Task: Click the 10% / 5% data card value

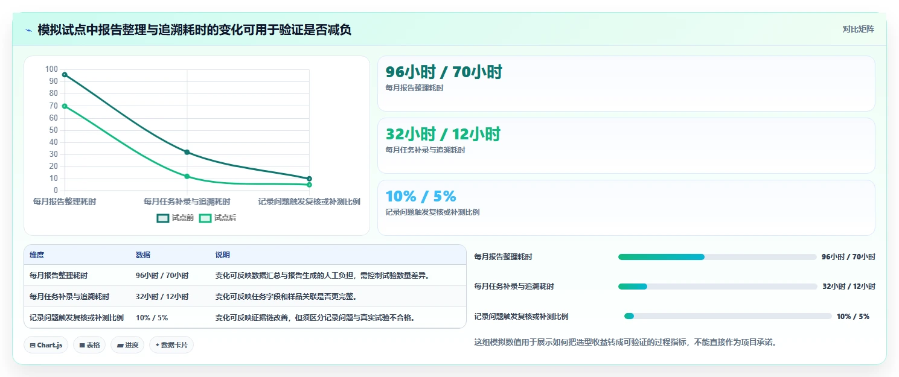Action: (421, 197)
